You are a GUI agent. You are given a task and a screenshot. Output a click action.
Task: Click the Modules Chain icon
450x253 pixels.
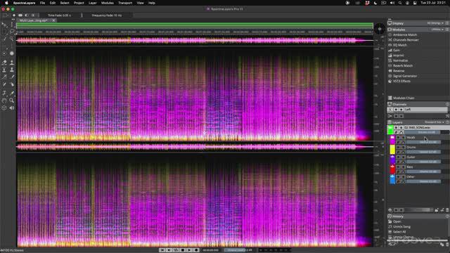pyautogui.click(x=390, y=98)
